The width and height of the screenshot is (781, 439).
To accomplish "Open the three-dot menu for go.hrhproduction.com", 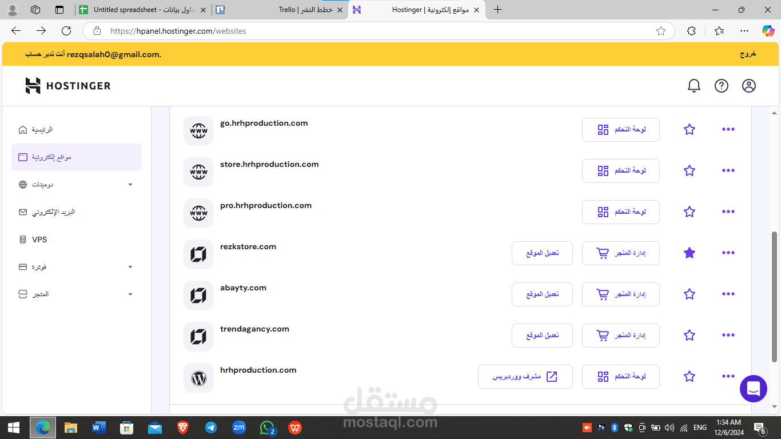I will pos(728,130).
